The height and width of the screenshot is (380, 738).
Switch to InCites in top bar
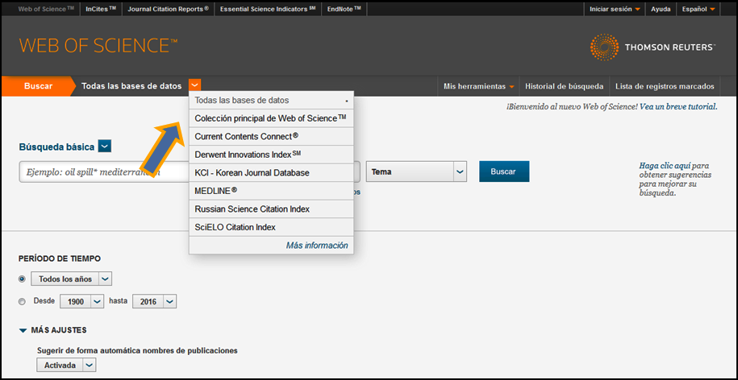(101, 9)
